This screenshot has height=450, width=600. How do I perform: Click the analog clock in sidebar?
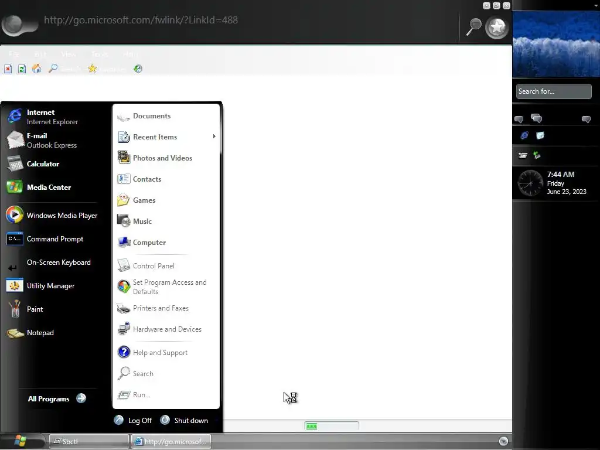(530, 183)
